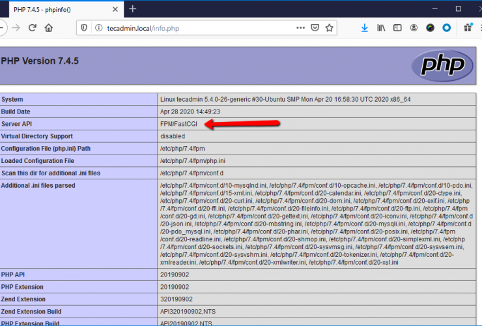Screen dimensions: 482x326
Task: Open the Firefox hamburger menu
Action: click(x=480, y=28)
